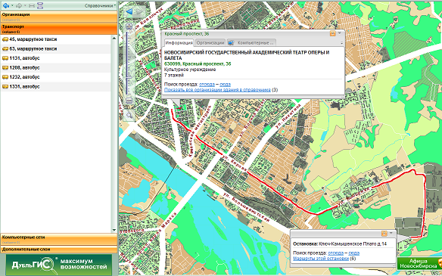Expand the Дополнительные слои section

(x=58, y=250)
